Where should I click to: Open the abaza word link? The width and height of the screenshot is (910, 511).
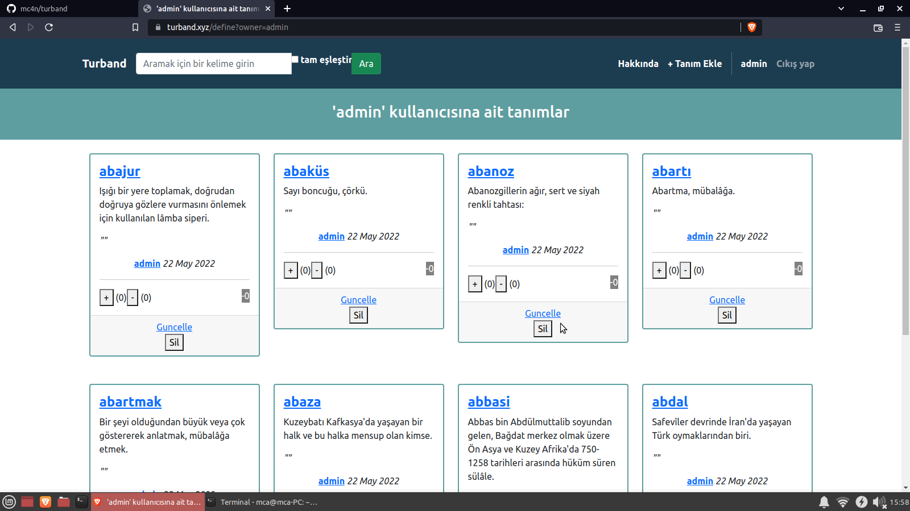tap(302, 402)
